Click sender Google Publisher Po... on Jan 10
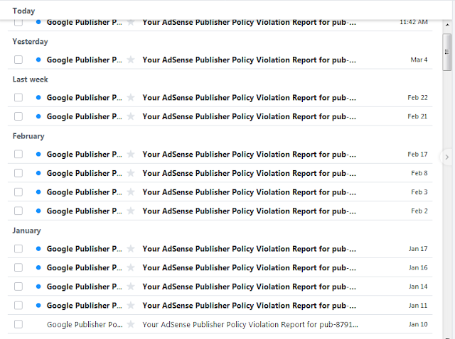455x339 pixels. (x=85, y=325)
